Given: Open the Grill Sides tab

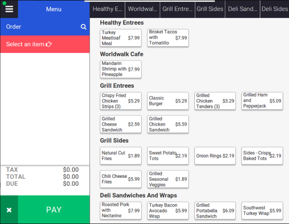Looking at the screenshot, I should 210,9.
